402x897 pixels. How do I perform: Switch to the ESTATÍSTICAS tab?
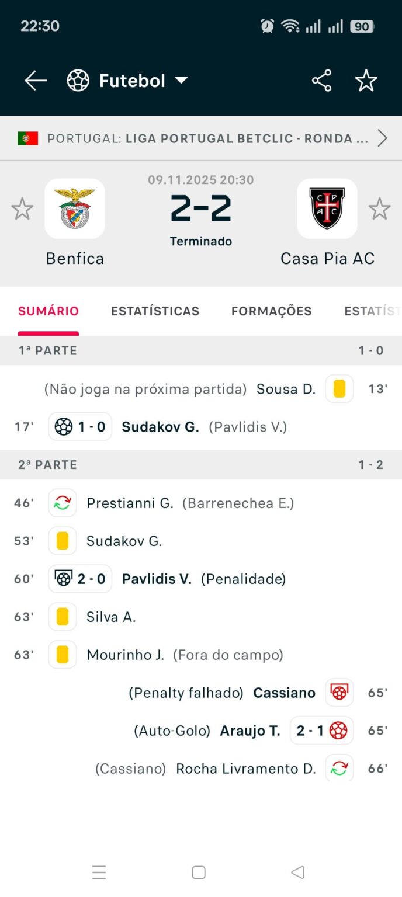coord(155,311)
